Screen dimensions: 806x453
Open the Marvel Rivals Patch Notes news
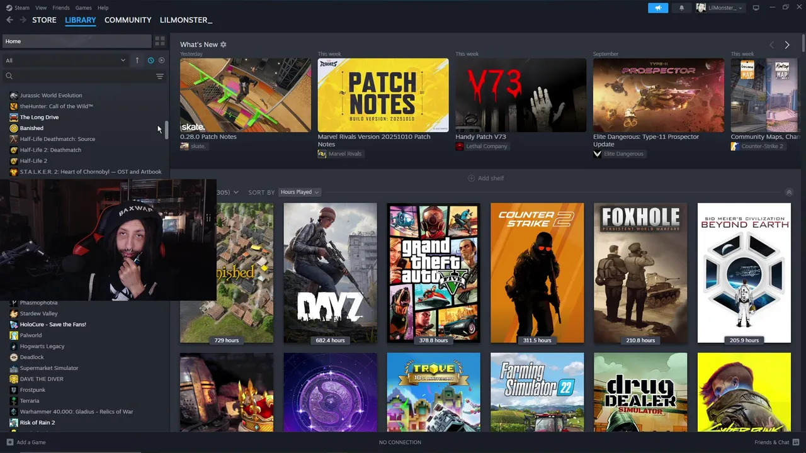click(383, 95)
